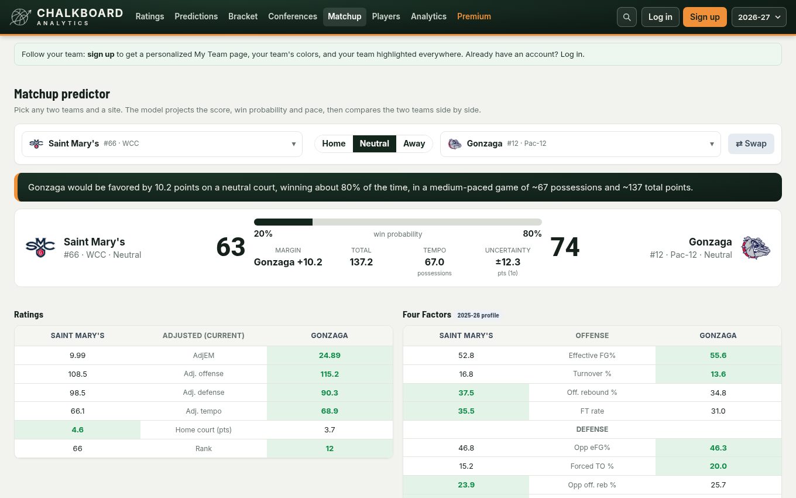Screen dimensions: 796x498
Task: Click the Log in button
Action: (660, 17)
